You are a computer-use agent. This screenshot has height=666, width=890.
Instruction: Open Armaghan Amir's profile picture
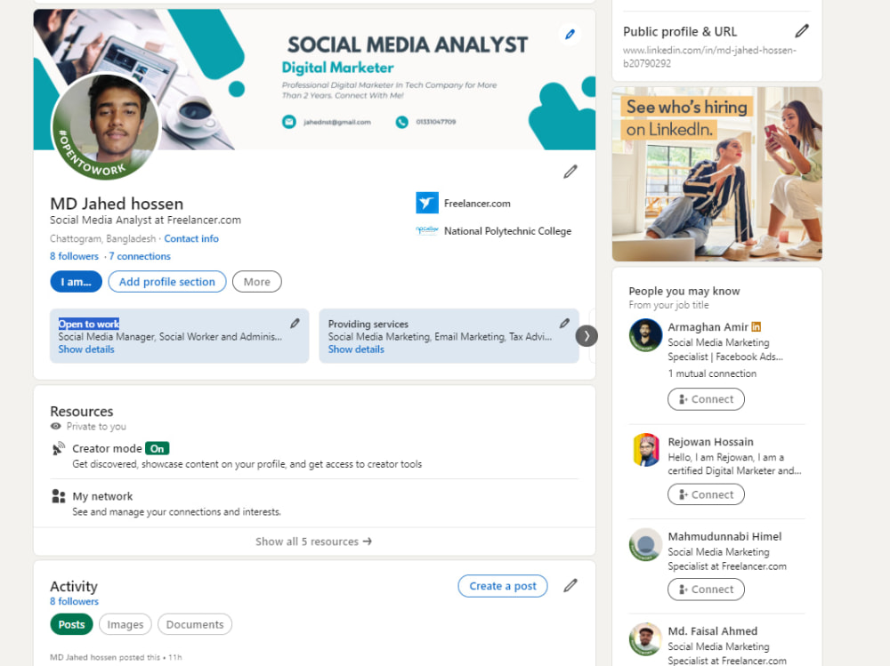[x=645, y=334]
